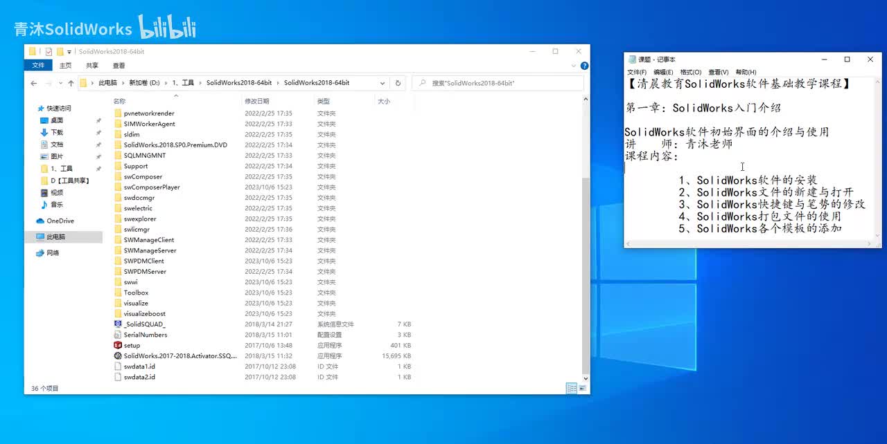Click the SQLMNGMNT folder icon
The image size is (887, 444).
coord(118,156)
